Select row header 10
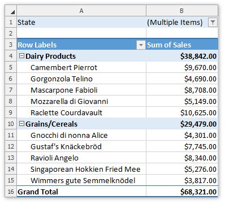 pyautogui.click(x=11, y=124)
